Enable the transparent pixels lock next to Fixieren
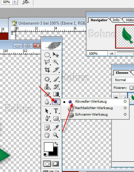This screenshot has width=134, height=172. (131, 88)
